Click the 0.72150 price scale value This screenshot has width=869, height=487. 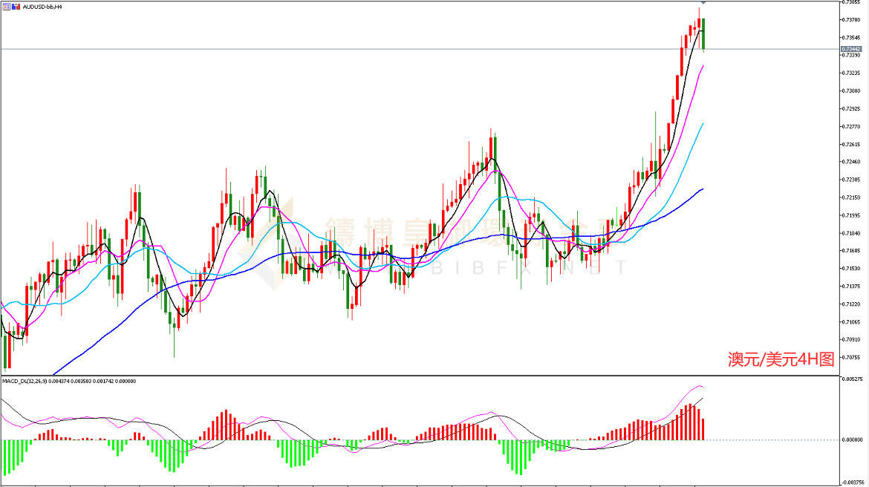[x=852, y=197]
